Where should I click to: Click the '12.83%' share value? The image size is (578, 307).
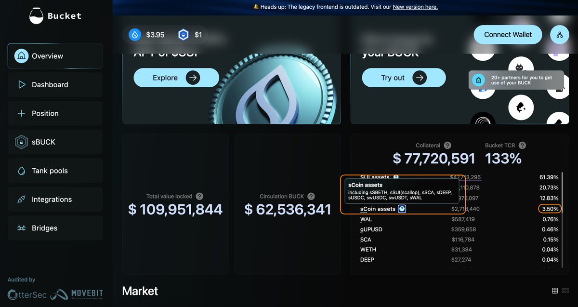pos(549,198)
